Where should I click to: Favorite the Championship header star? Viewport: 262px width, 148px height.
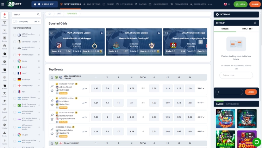tap(52, 143)
